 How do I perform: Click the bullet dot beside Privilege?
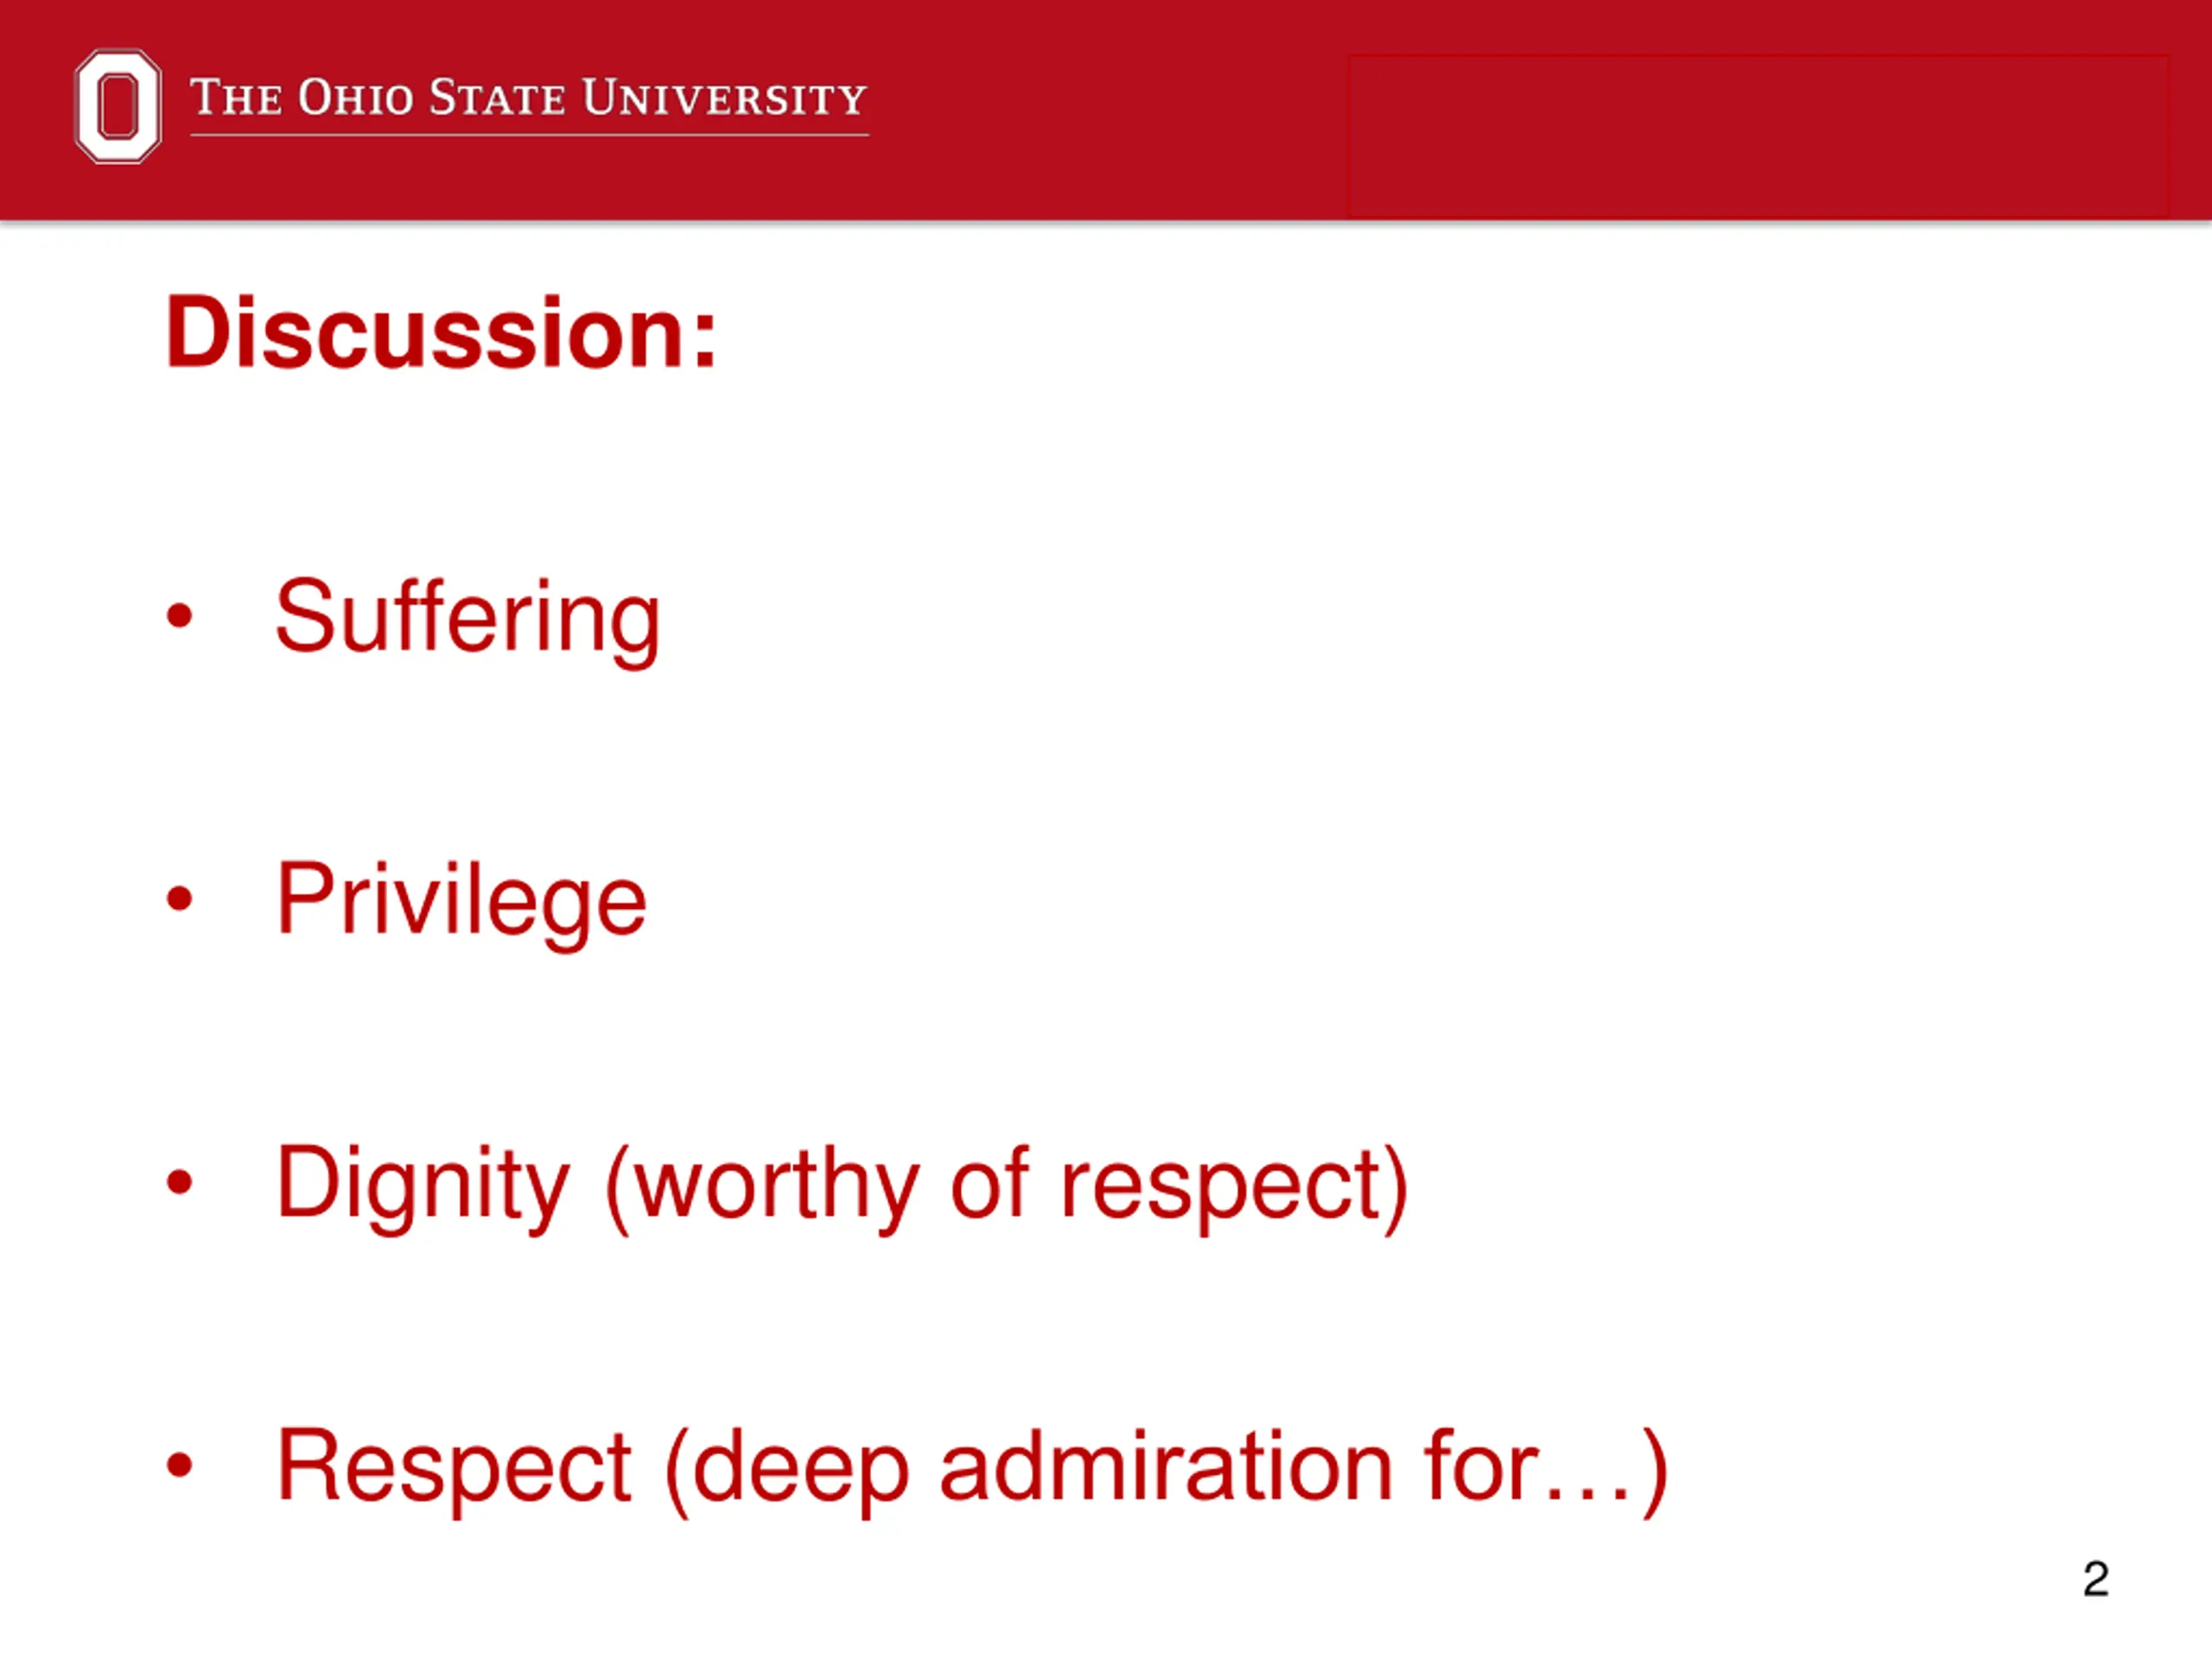click(179, 898)
